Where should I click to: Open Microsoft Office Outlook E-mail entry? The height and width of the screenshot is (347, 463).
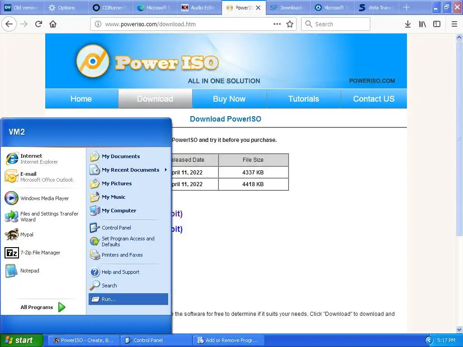point(43,177)
